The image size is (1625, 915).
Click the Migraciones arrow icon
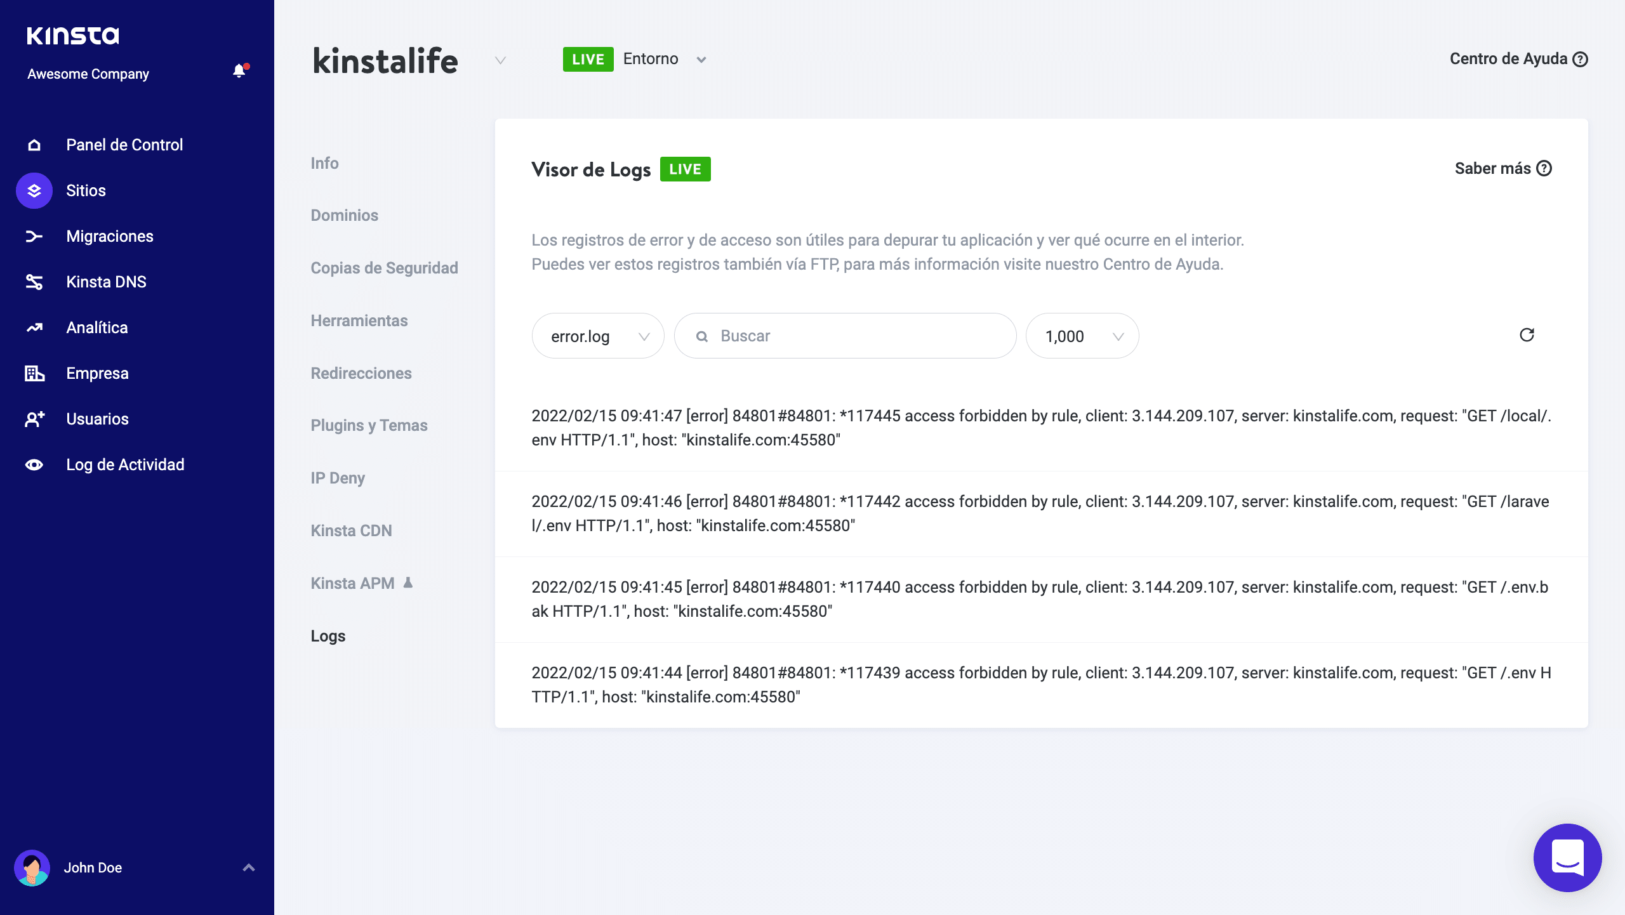point(34,236)
